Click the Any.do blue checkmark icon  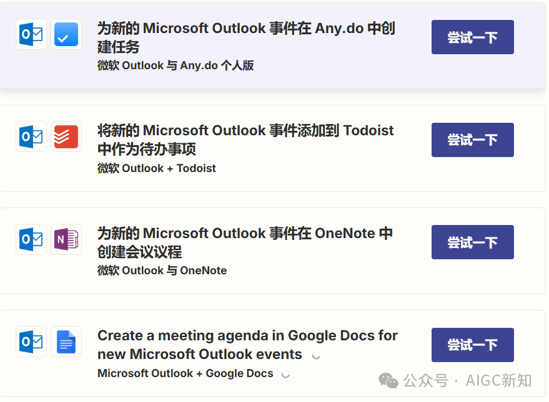click(x=66, y=34)
